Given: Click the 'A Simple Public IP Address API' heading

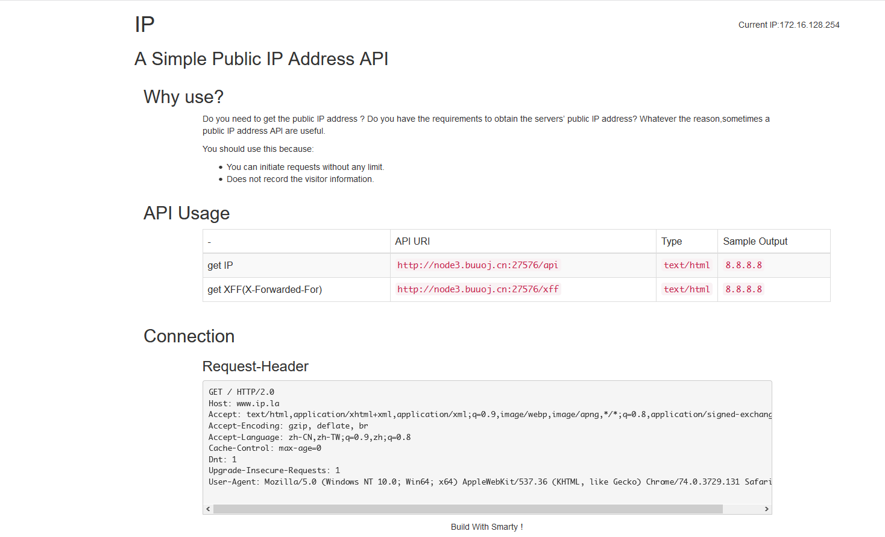Looking at the screenshot, I should [x=261, y=59].
